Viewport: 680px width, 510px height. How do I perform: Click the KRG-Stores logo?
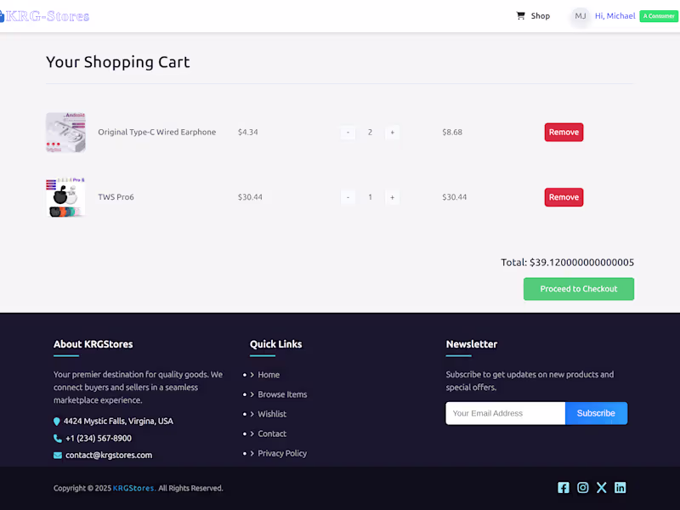coord(44,15)
